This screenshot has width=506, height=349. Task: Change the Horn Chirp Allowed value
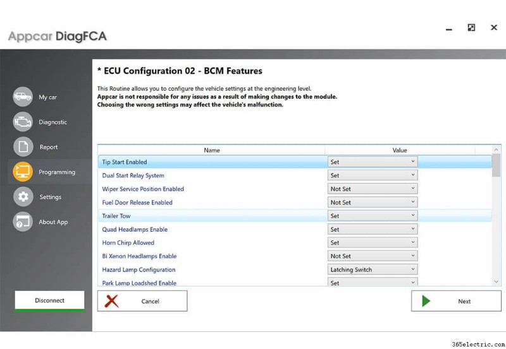(373, 242)
